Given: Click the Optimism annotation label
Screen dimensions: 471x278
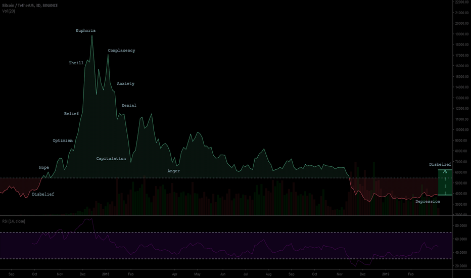Looking at the screenshot, I should (63, 141).
